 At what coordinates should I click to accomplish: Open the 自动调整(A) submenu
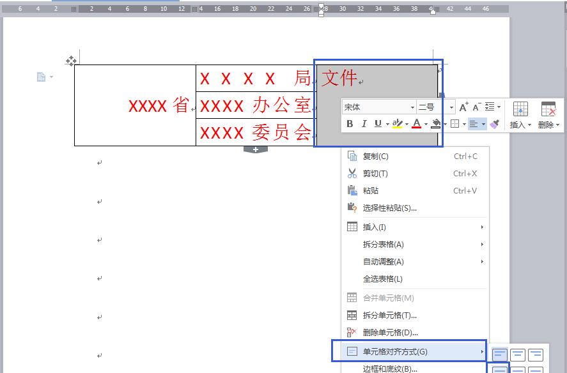pyautogui.click(x=415, y=262)
